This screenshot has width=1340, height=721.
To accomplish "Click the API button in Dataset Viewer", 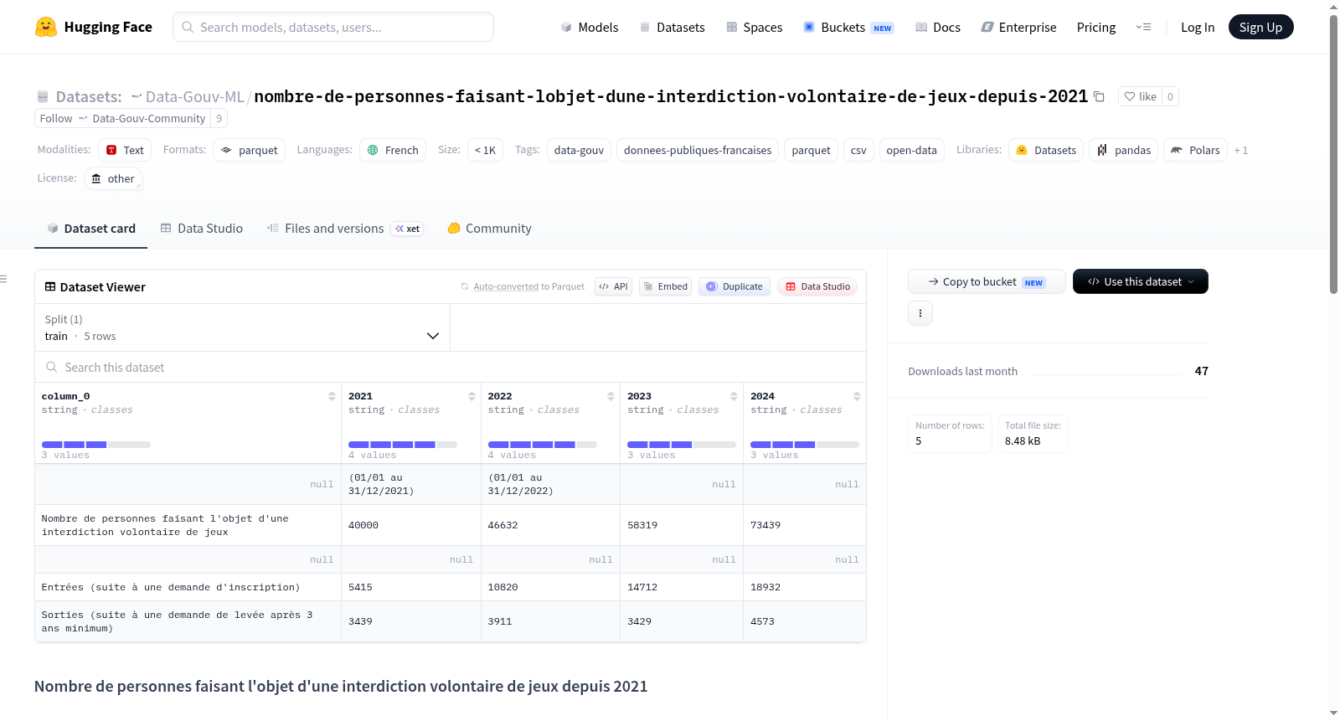I will pyautogui.click(x=613, y=286).
